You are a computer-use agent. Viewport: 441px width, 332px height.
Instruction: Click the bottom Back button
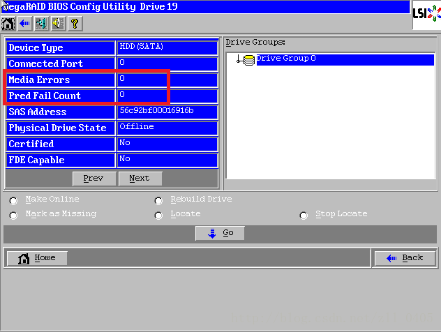(405, 258)
